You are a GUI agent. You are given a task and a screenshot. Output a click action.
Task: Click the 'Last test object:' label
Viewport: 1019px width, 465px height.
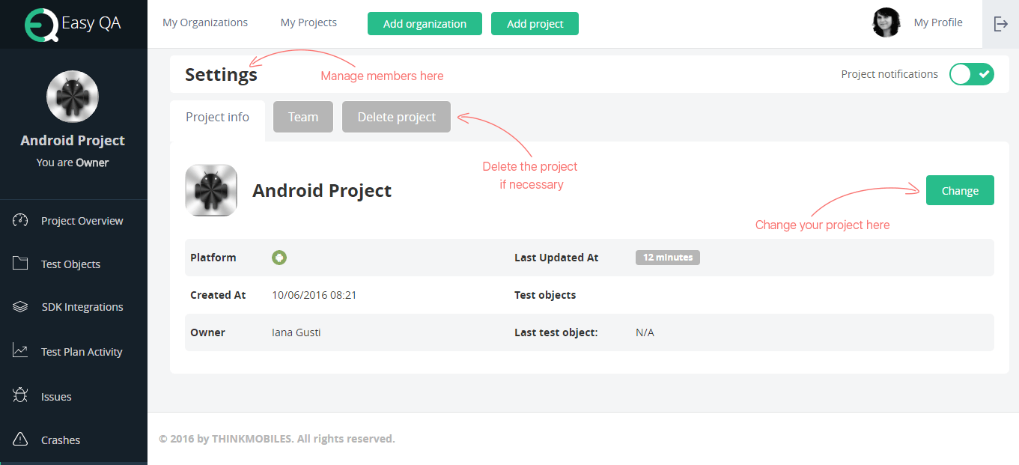tap(556, 332)
